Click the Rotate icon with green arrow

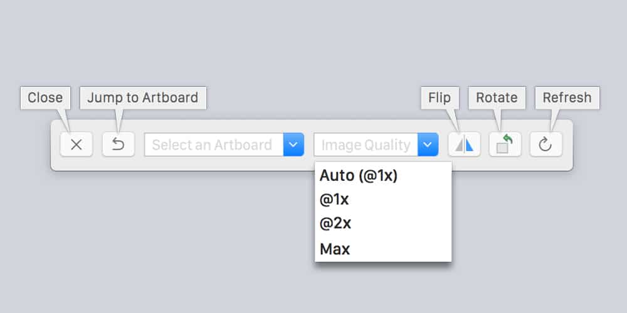tap(505, 145)
